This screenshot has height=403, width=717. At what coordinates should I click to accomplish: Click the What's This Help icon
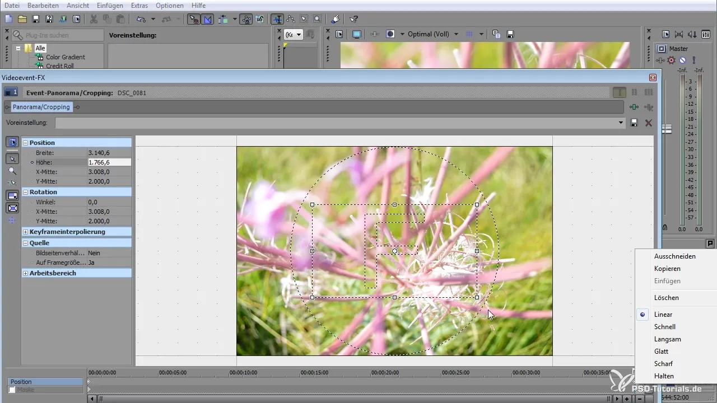pyautogui.click(x=353, y=19)
